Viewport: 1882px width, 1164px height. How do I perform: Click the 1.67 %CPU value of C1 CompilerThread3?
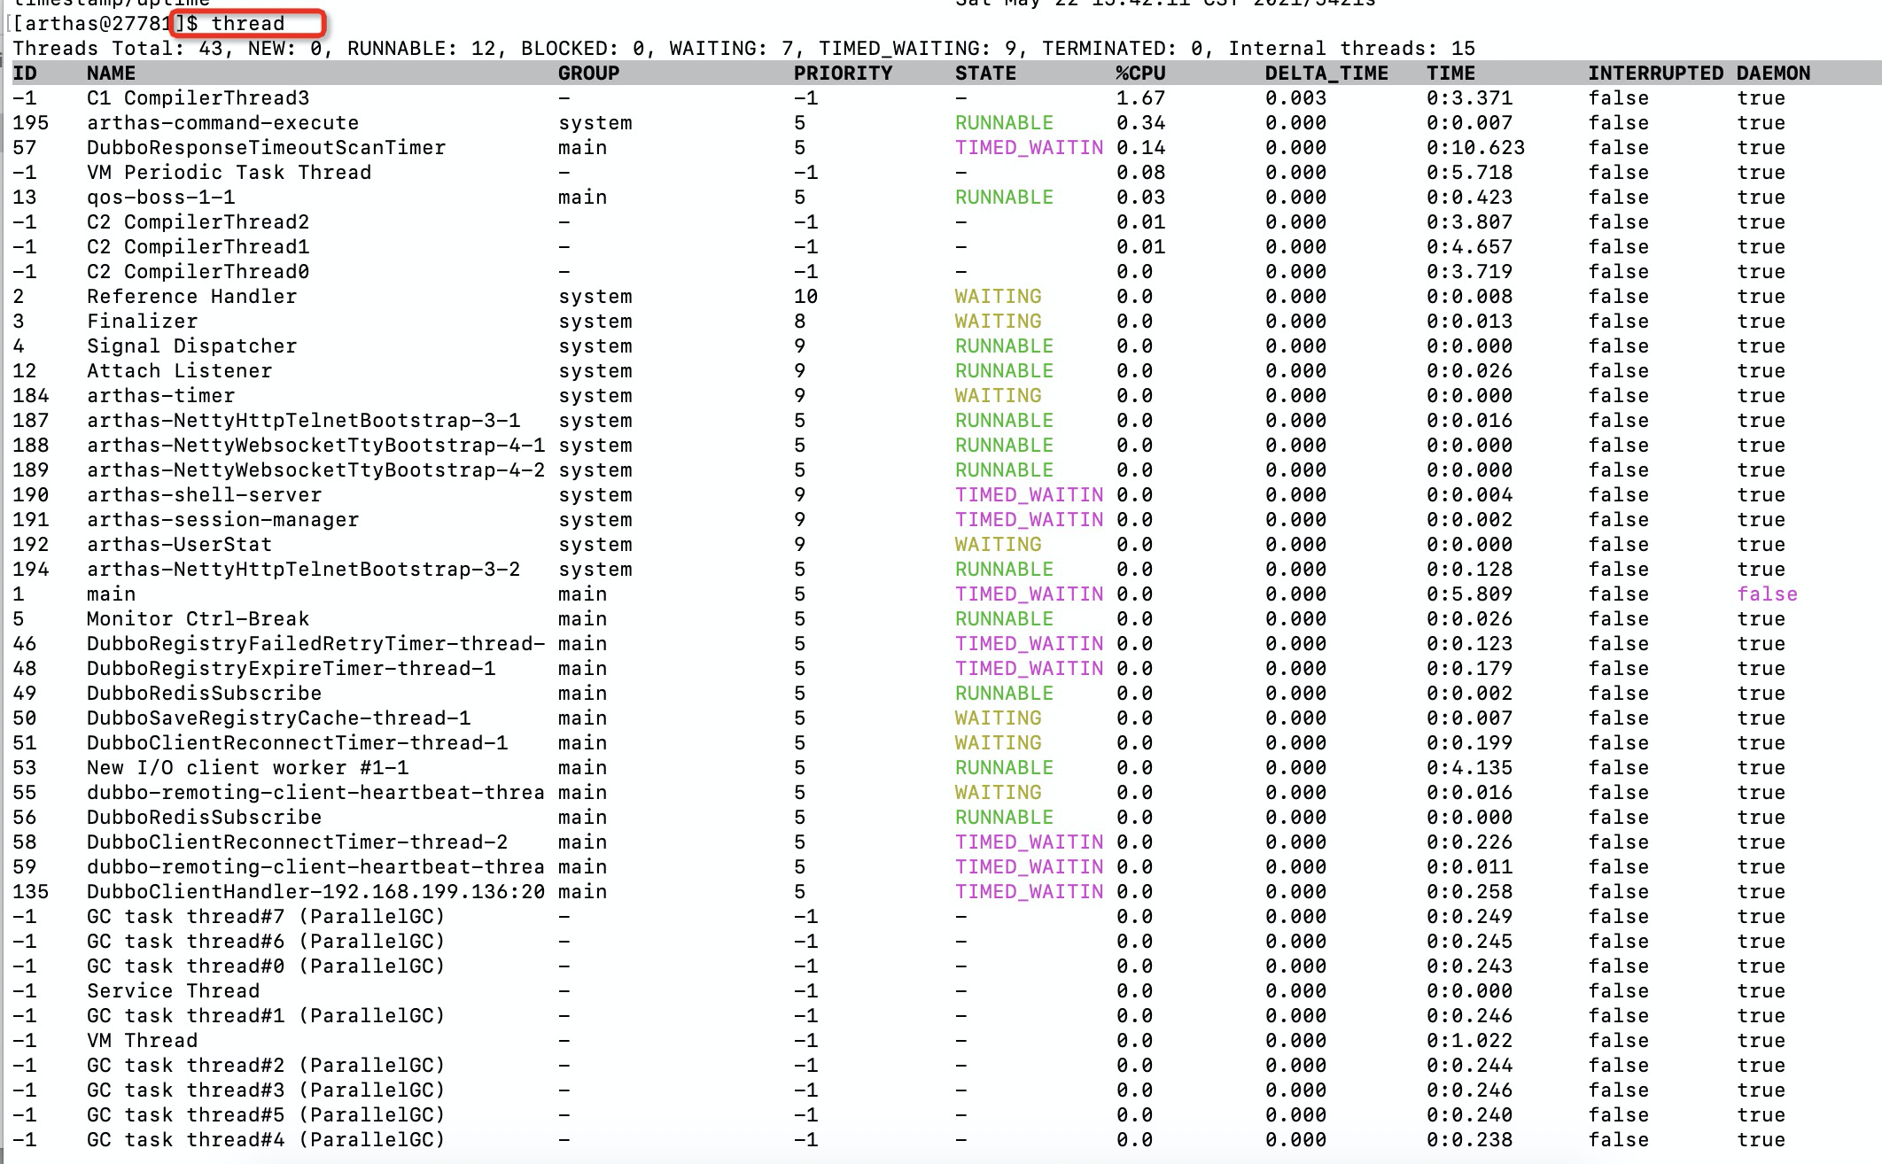1140,97
